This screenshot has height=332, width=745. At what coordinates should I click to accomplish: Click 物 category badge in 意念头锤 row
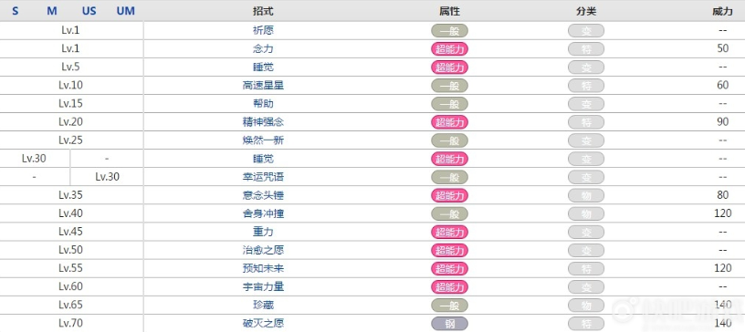(586, 195)
